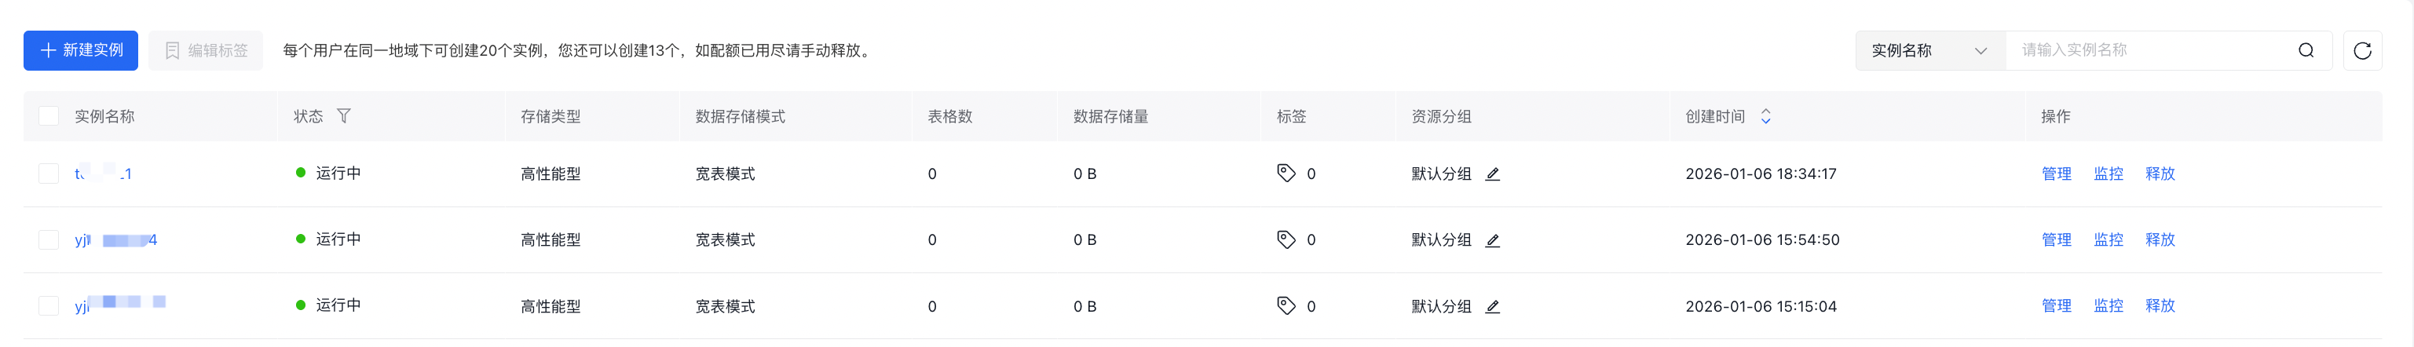The height and width of the screenshot is (347, 2414).
Task: Click 新建实例 to create an instance
Action: pyautogui.click(x=81, y=51)
